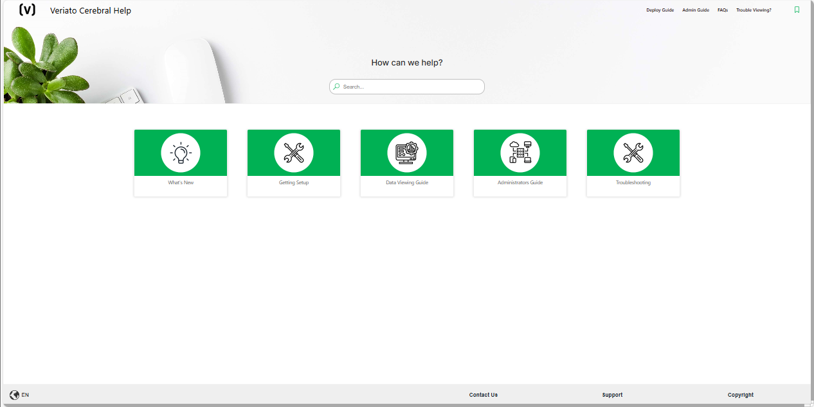Screen dimensions: 814x407
Task: Open the Data Viewing Guide monitor icon
Action: 407,153
